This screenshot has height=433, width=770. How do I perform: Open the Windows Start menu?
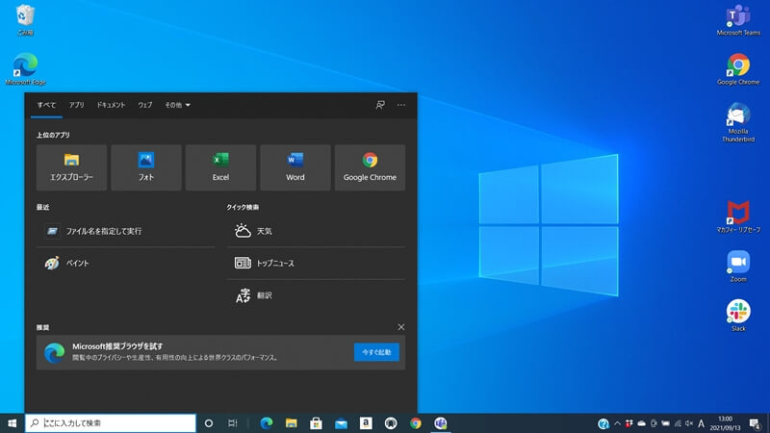point(12,422)
